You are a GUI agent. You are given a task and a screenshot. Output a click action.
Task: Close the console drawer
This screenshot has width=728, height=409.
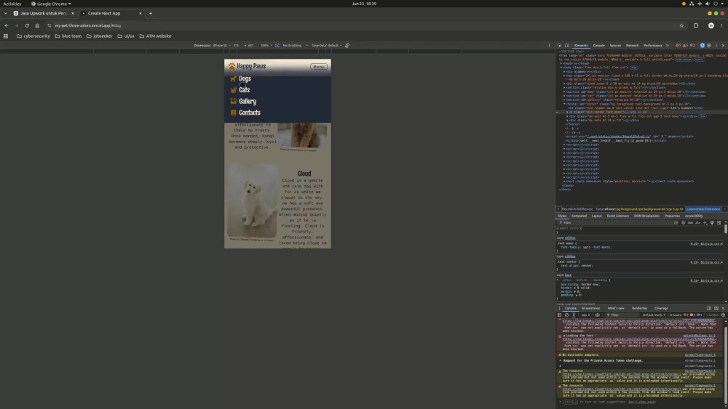(x=723, y=308)
